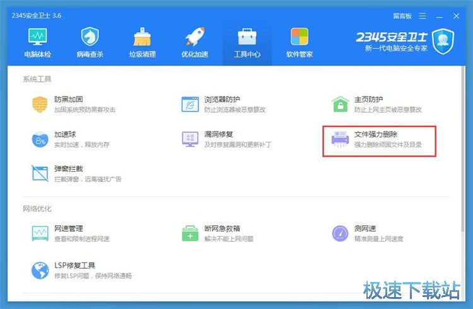The image size is (473, 309).
Task: Switch to the 垃圾清理 tab label
Action: click(142, 55)
